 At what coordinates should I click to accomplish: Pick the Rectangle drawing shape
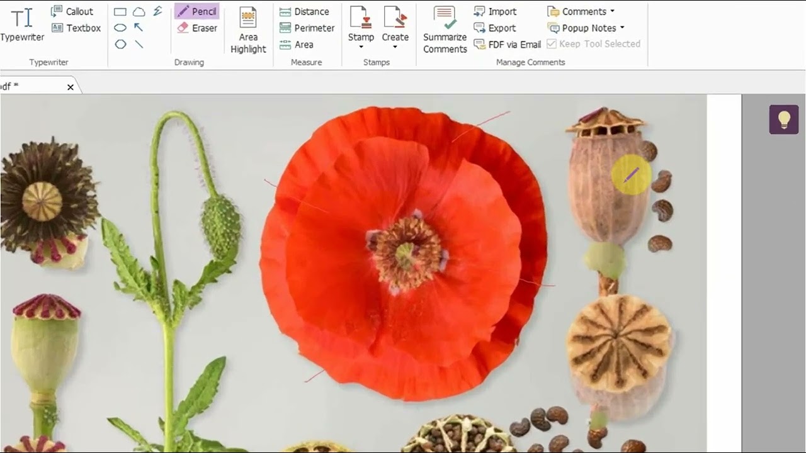120,11
